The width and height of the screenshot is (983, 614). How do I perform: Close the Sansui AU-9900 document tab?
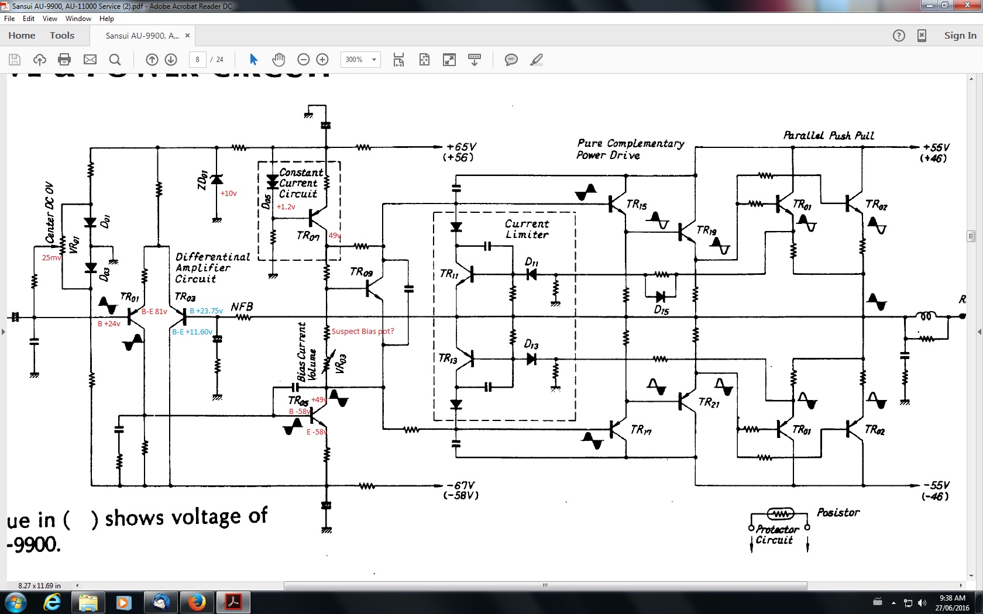click(187, 36)
